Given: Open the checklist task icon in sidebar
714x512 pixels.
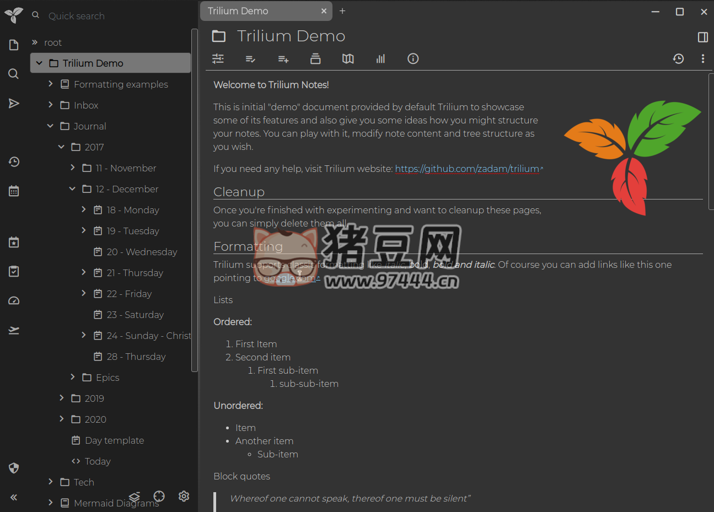Looking at the screenshot, I should tap(14, 271).
